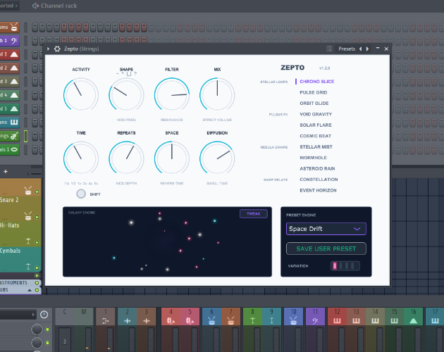Select mixer insert 2 with waveform icon
Image resolution: width=444 pixels, height=352 pixels.
[x=127, y=316]
